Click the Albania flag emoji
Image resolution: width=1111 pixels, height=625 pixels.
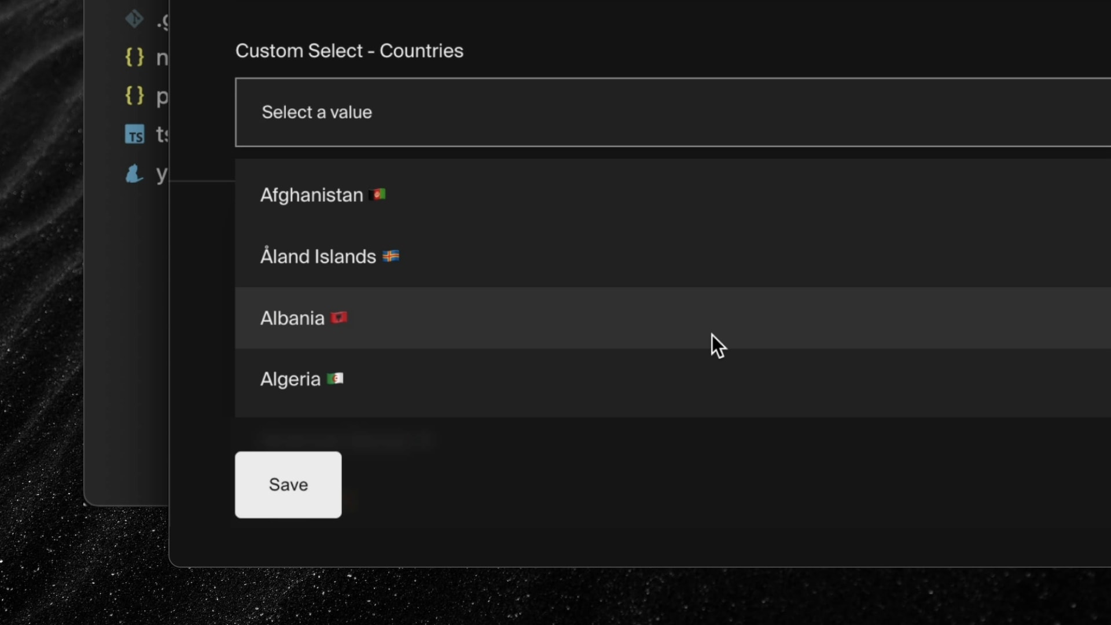pos(339,317)
